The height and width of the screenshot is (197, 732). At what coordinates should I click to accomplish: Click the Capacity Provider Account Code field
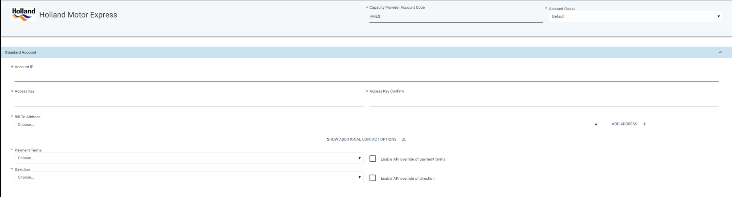(x=456, y=17)
